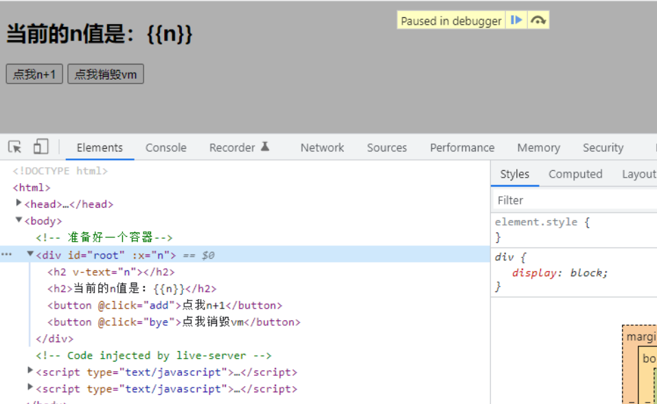This screenshot has height=404, width=657.
Task: Expand the head element node
Action: tap(19, 203)
